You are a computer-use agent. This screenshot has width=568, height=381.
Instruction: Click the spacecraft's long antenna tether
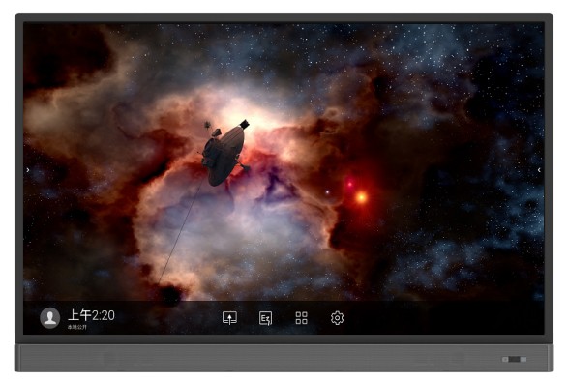182,232
